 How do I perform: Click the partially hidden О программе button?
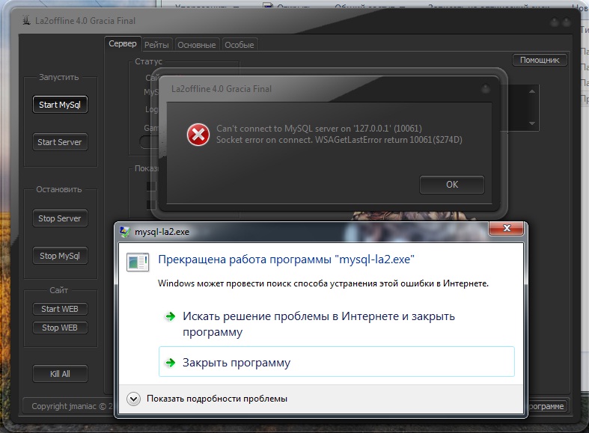[548, 406]
